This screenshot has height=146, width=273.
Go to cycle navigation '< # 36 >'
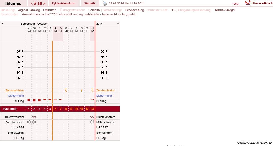point(38,4)
